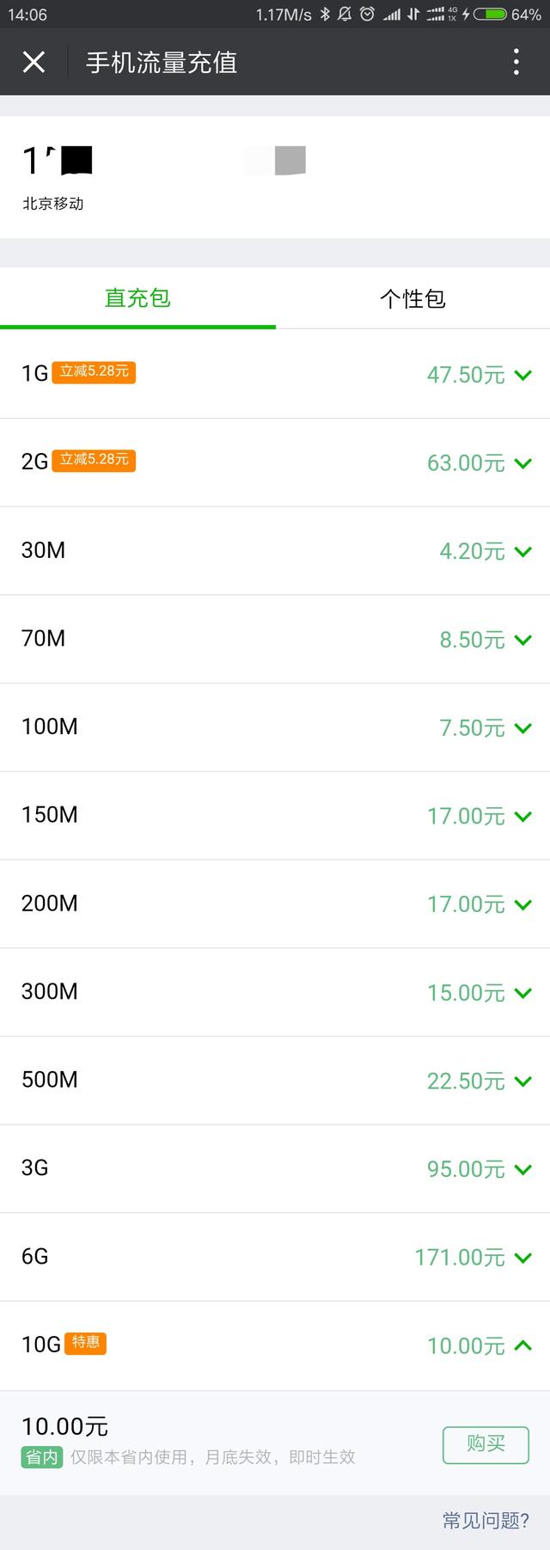
Task: Expand the 1G 47.50元 package details
Action: point(275,374)
